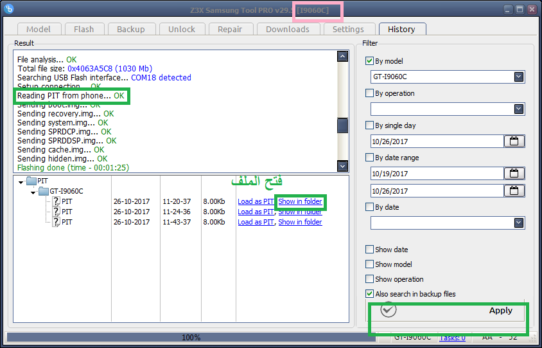Screen dimensions: 542x348
Task: Open the Downloads tab
Action: coord(288,29)
